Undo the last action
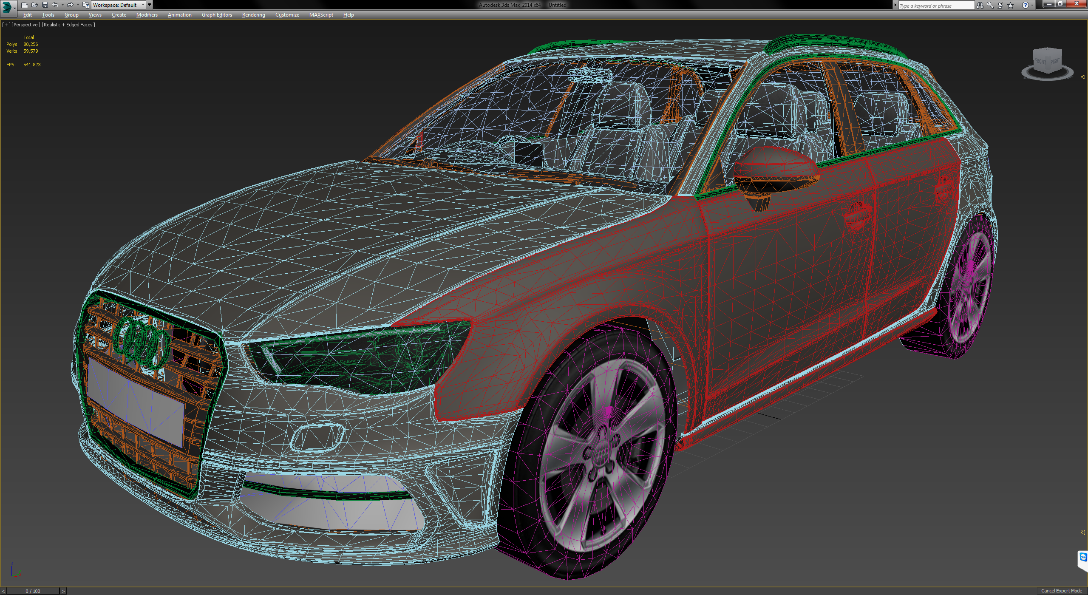This screenshot has height=595, width=1088. [54, 5]
